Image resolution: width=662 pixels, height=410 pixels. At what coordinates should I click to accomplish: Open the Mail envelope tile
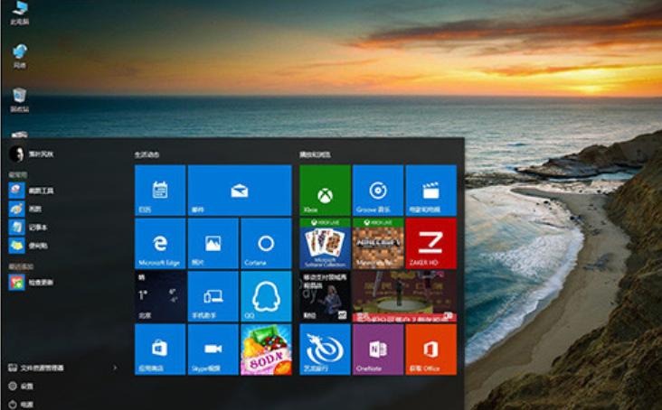[x=239, y=191]
